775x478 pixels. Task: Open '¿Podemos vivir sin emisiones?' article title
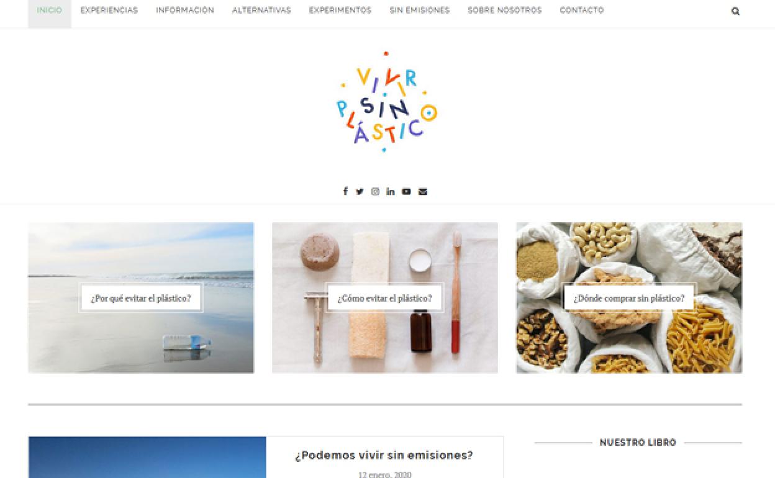[384, 456]
